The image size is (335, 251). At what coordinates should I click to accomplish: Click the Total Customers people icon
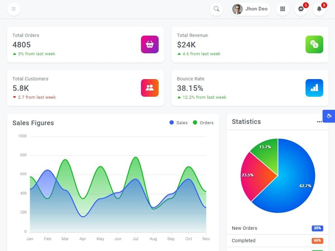click(150, 88)
